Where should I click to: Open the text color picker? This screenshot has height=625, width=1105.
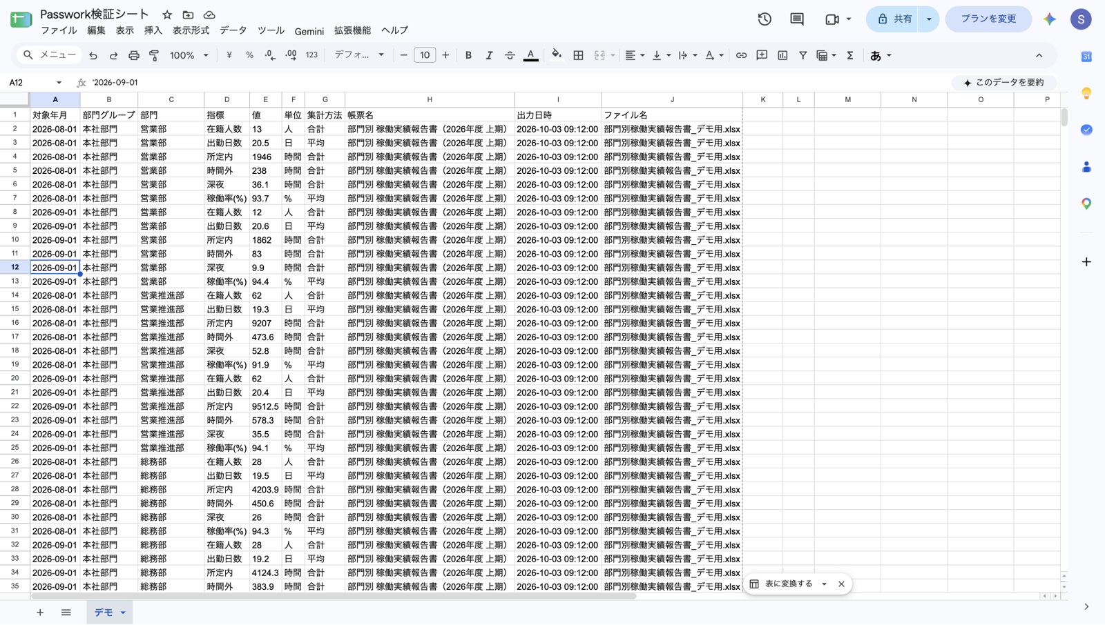point(530,56)
